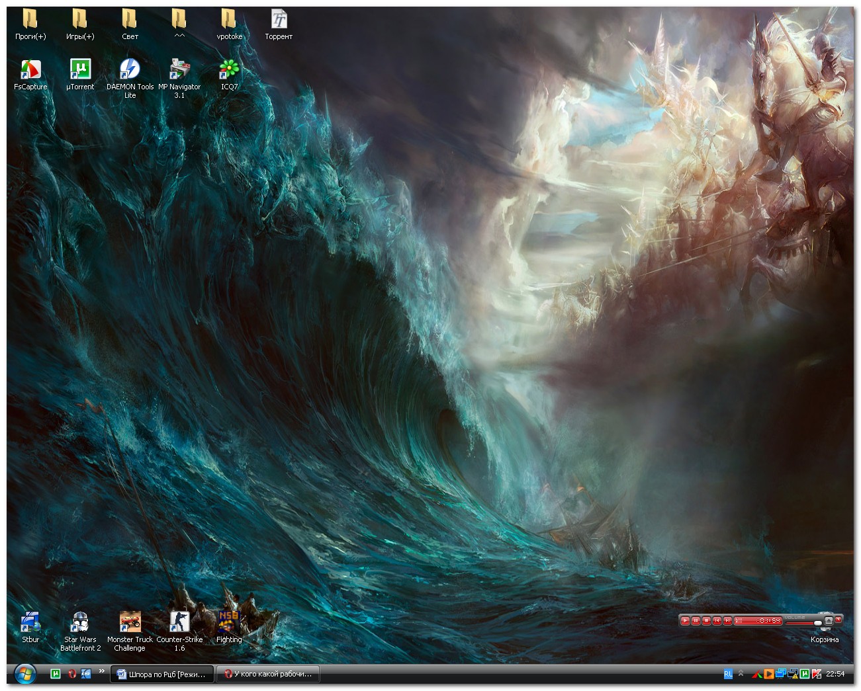The height and width of the screenshot is (691, 861).
Task: Open the Kaspersky tray icon
Action: (x=817, y=674)
